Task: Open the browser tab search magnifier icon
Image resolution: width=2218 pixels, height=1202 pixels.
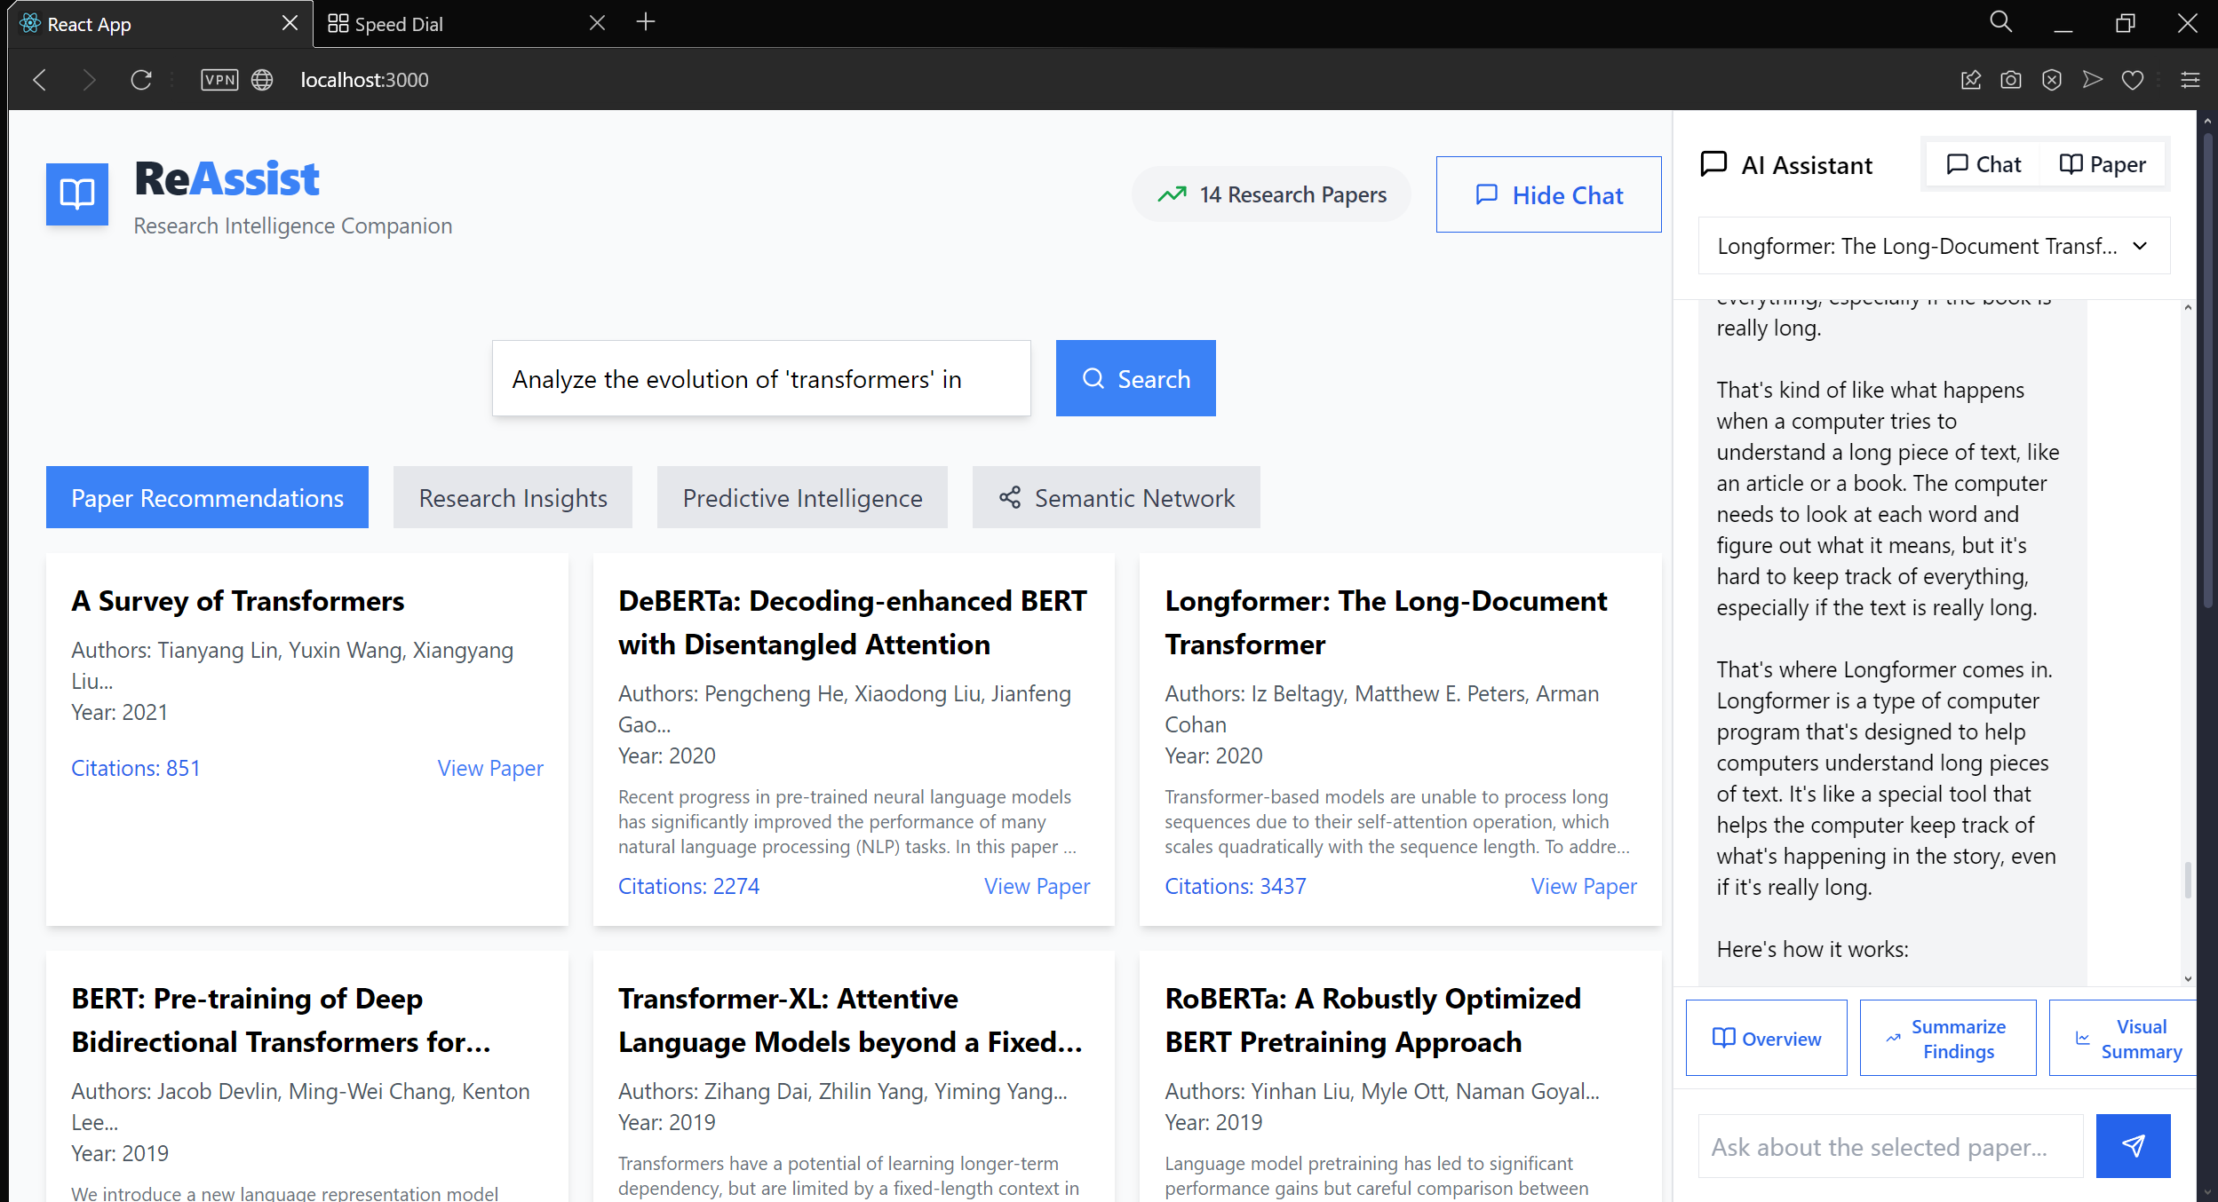Action: point(2000,22)
